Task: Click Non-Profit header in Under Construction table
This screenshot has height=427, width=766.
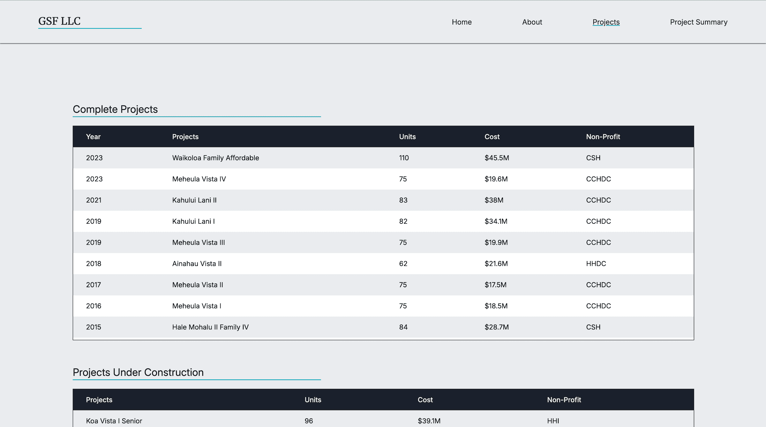Action: (x=564, y=400)
